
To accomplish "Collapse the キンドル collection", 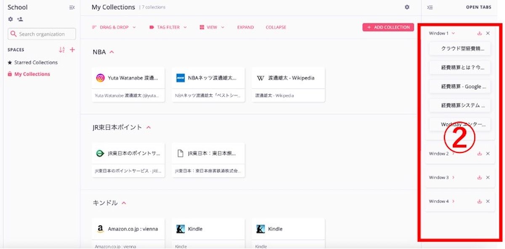I will coord(124,203).
